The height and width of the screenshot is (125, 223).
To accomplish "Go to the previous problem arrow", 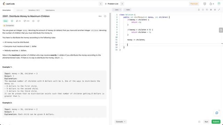I will [x=101, y=4].
